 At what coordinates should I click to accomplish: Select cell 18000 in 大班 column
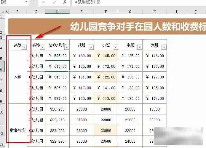(154, 109)
